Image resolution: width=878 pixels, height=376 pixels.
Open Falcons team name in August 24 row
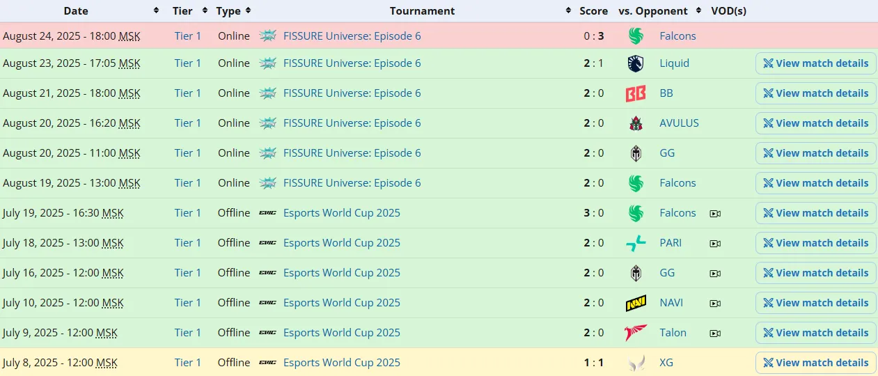tap(678, 36)
